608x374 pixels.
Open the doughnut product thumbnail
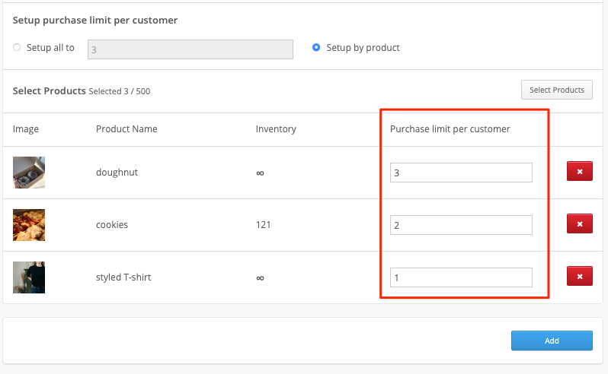(x=29, y=173)
